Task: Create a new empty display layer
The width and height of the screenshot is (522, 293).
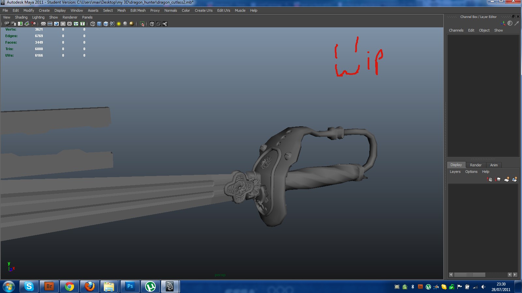Action: [506, 179]
